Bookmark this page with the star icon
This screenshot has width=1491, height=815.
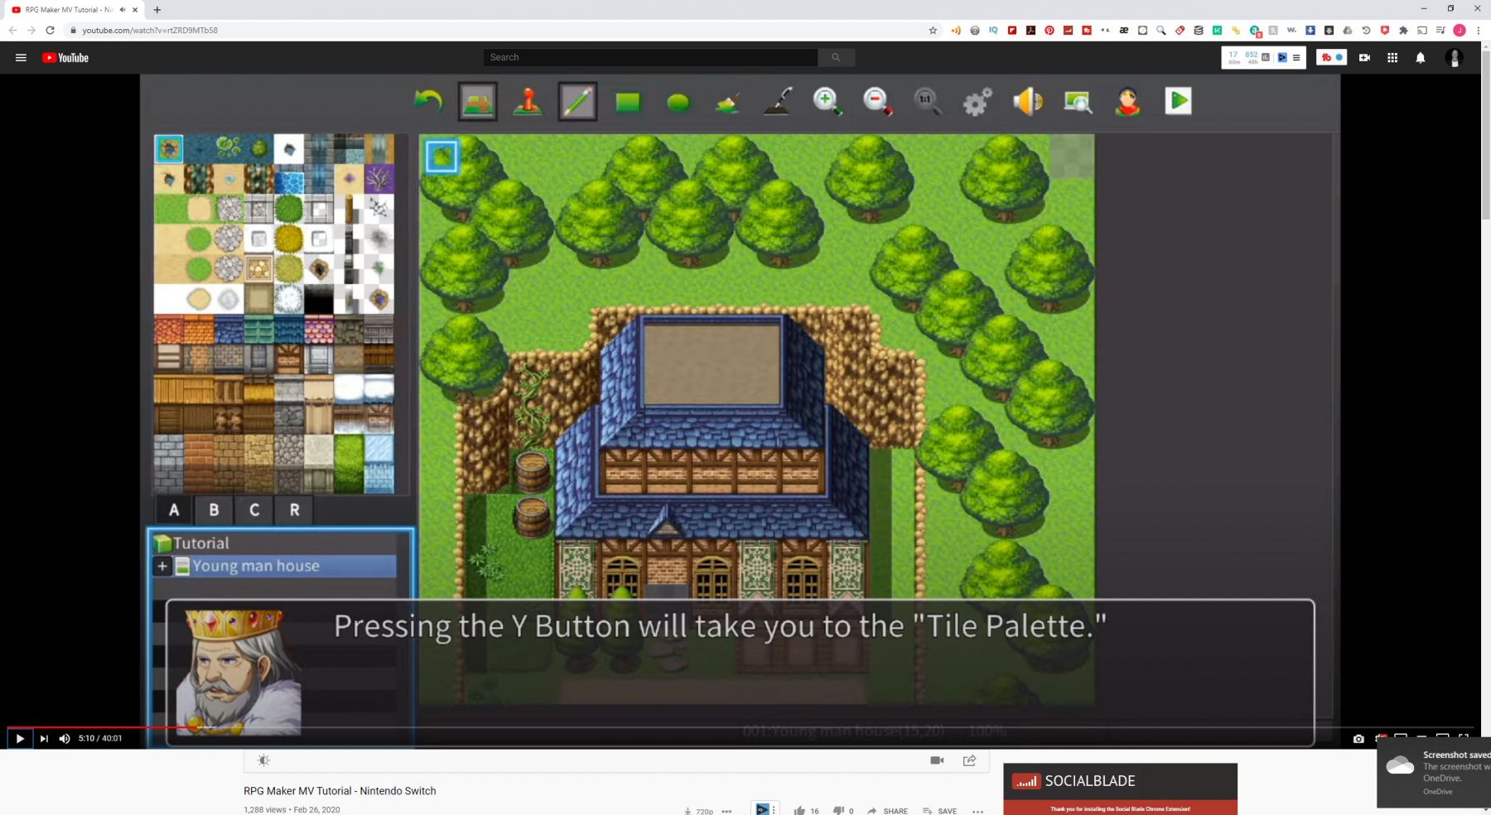pyautogui.click(x=933, y=30)
